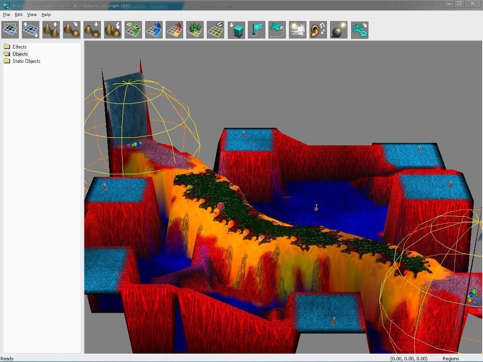Click the place object cube tool

[236, 30]
